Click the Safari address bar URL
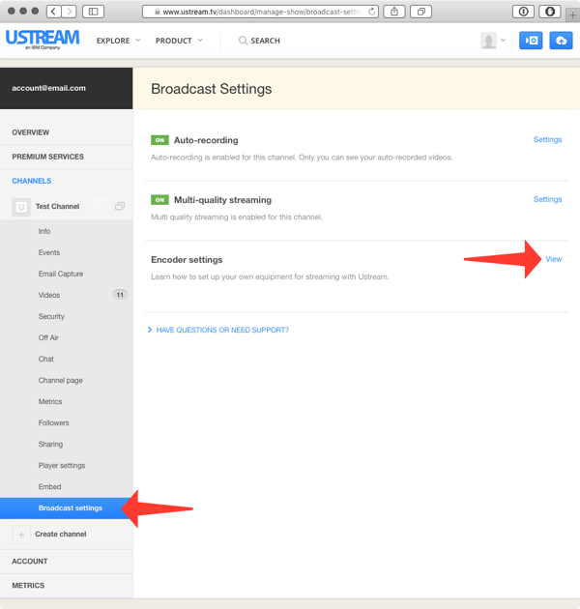Viewport: 580px width, 609px height. (x=261, y=12)
